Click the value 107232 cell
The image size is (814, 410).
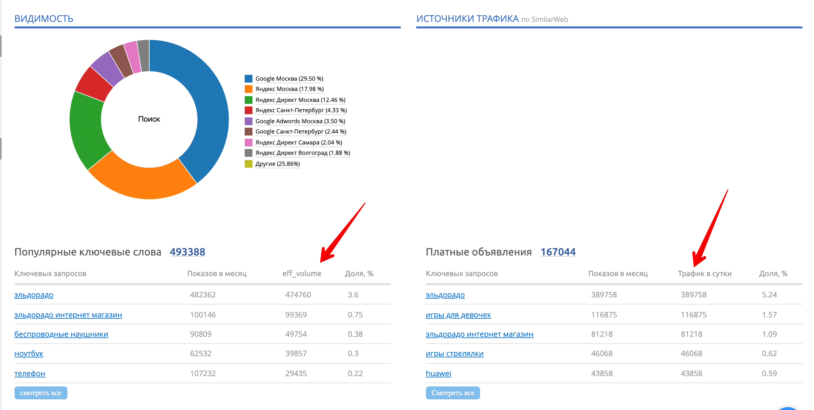[203, 374]
